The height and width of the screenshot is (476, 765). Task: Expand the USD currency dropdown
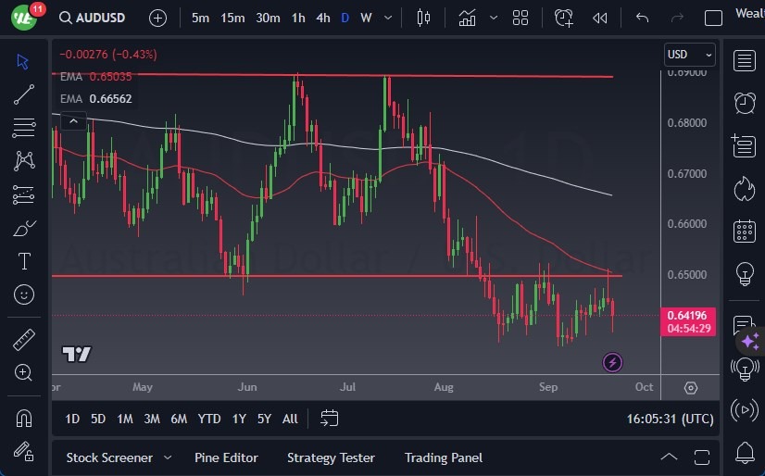690,55
